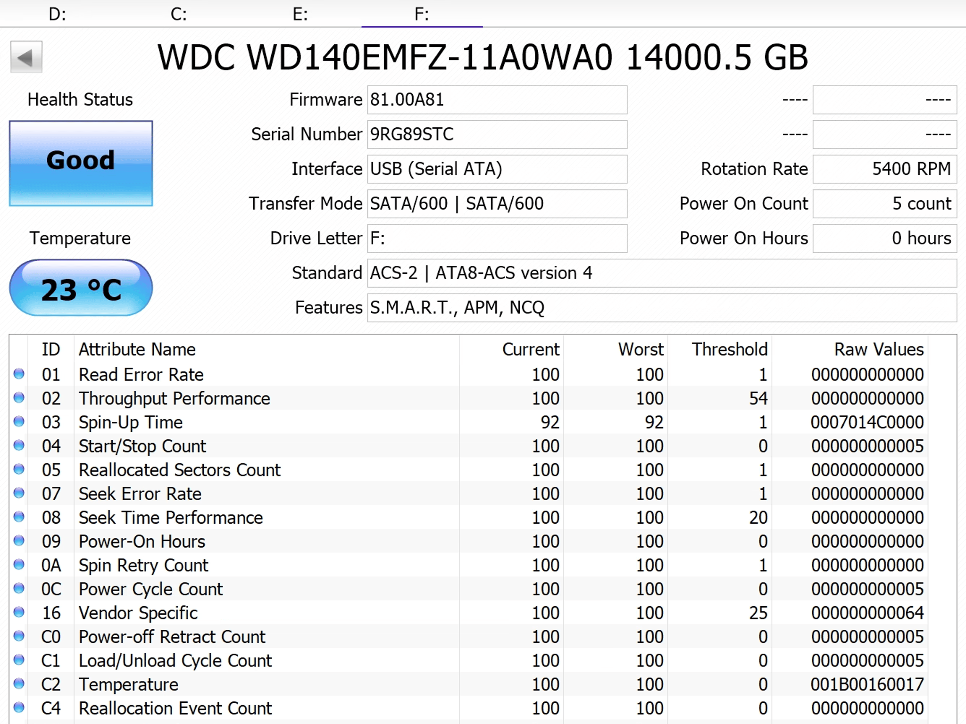Screen dimensions: 966x724
Task: Click status dot of Temperature attribute row
Action: 19,684
